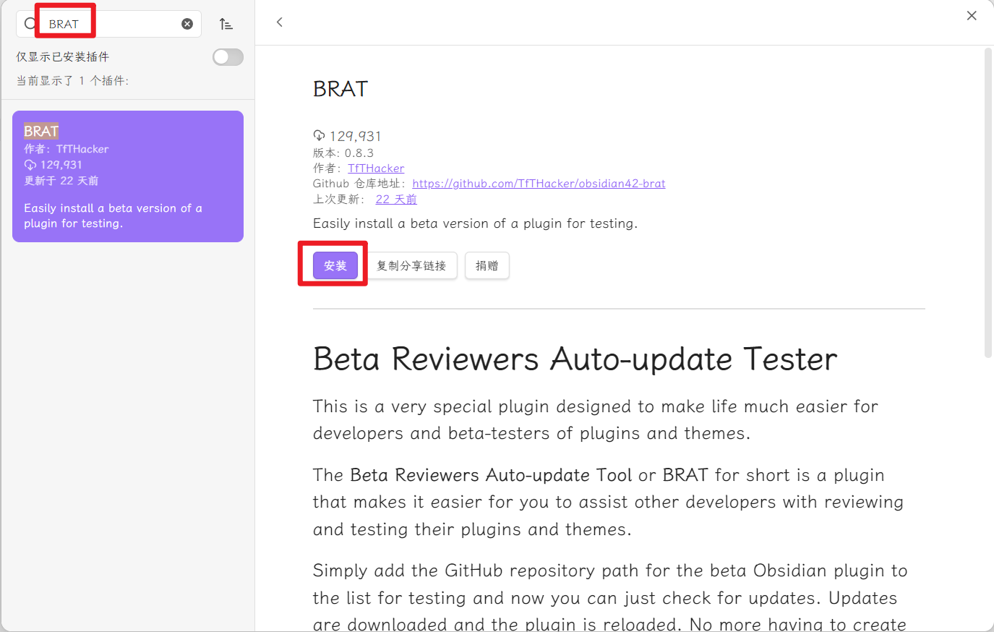The width and height of the screenshot is (994, 632).
Task: Clear the BRAT search text
Action: pos(187,24)
